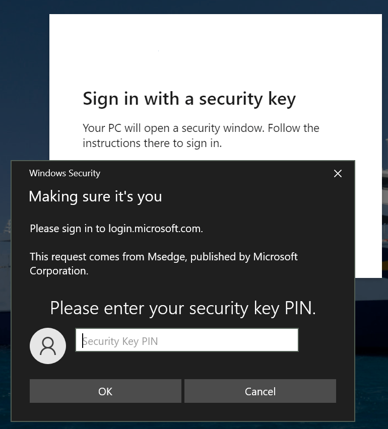Click the word "Corporation." in the dialog
Image resolution: width=388 pixels, height=429 pixels.
59,271
